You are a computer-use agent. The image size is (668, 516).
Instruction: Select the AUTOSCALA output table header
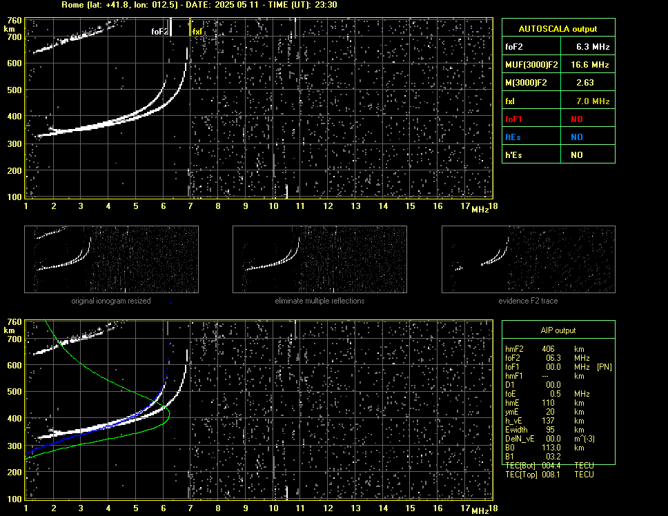(x=558, y=29)
